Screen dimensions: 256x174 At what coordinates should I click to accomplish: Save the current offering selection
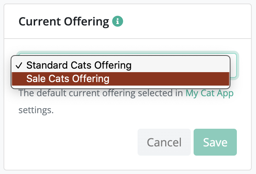pos(215,142)
